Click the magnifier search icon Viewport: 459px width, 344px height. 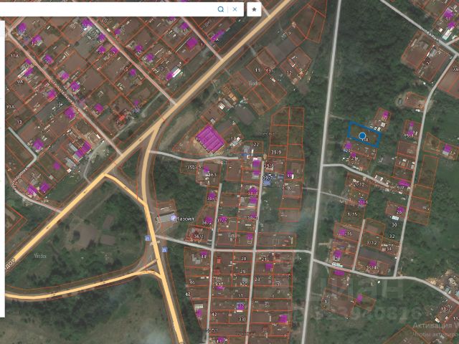coord(221,9)
